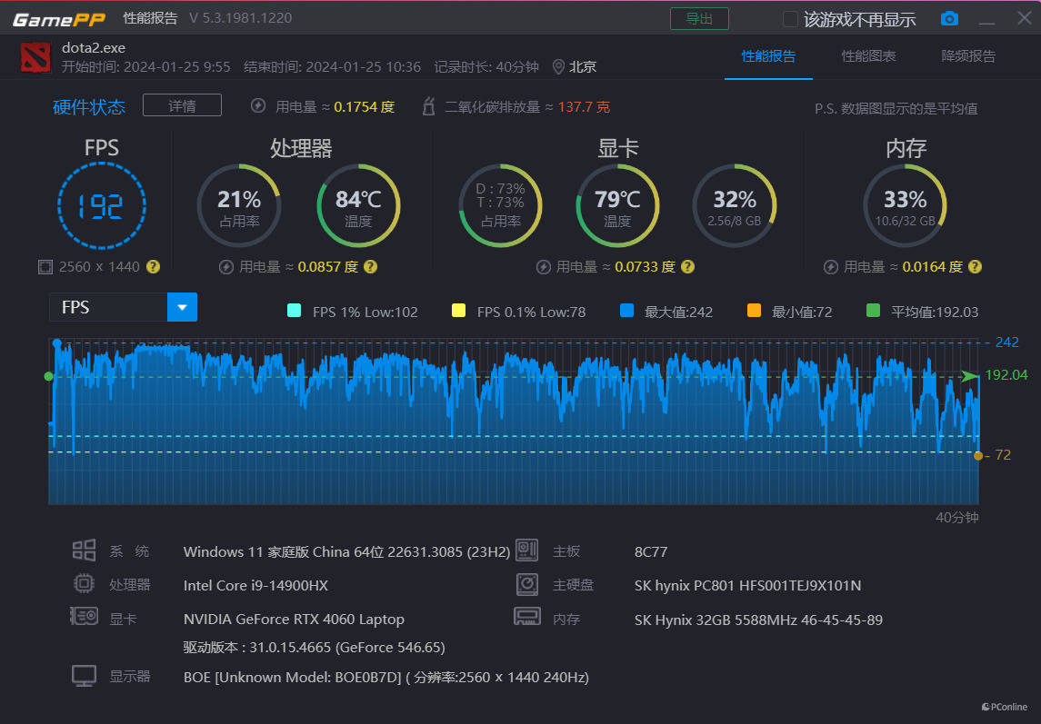Click help icon beside graphics card power usage
The image size is (1041, 724).
(x=687, y=267)
